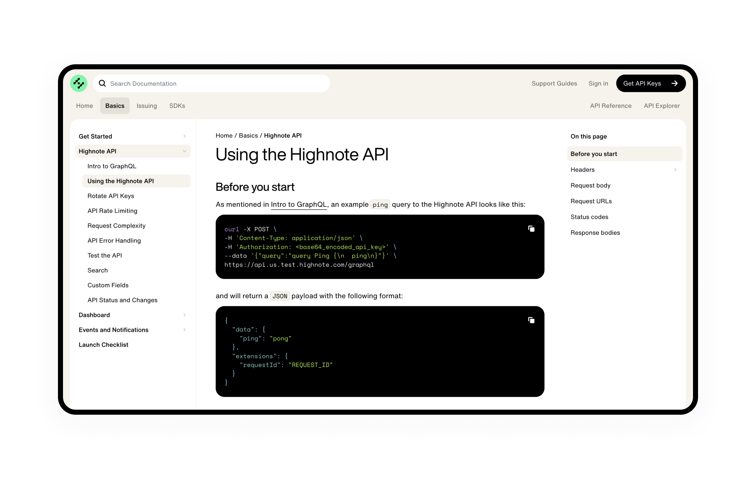The height and width of the screenshot is (479, 756).
Task: Expand the Dashboard sidebar section
Action: [x=184, y=315]
